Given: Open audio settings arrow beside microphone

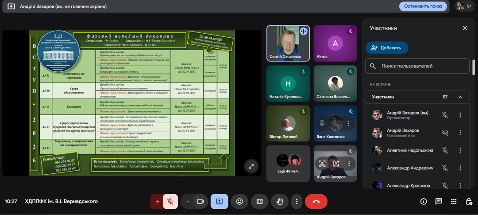Looking at the screenshot, I should pos(157,201).
